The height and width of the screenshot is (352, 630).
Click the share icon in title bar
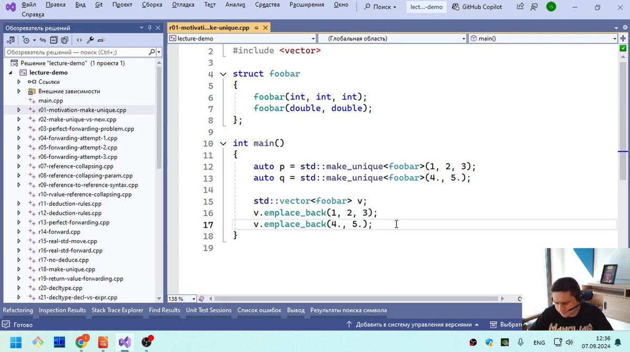point(520,7)
